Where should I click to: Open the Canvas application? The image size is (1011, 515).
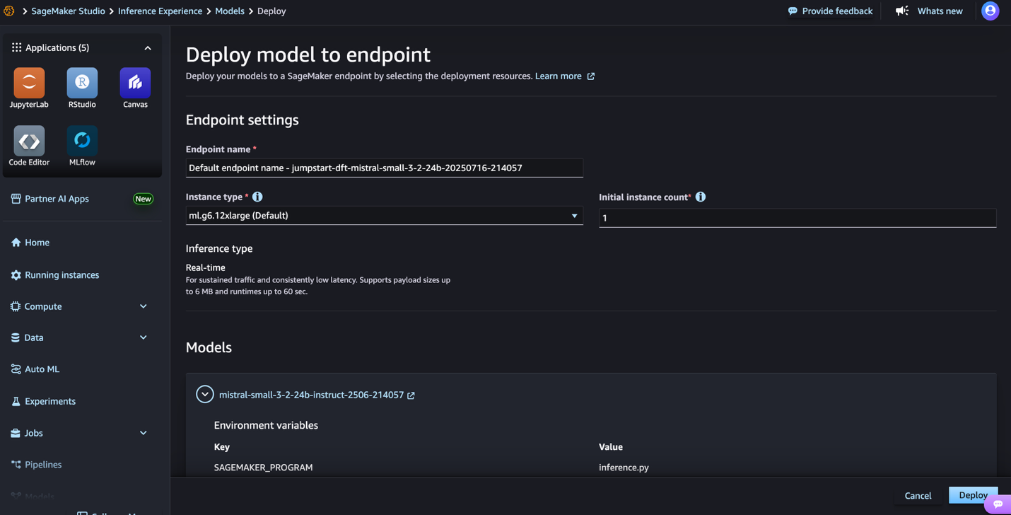coord(135,83)
